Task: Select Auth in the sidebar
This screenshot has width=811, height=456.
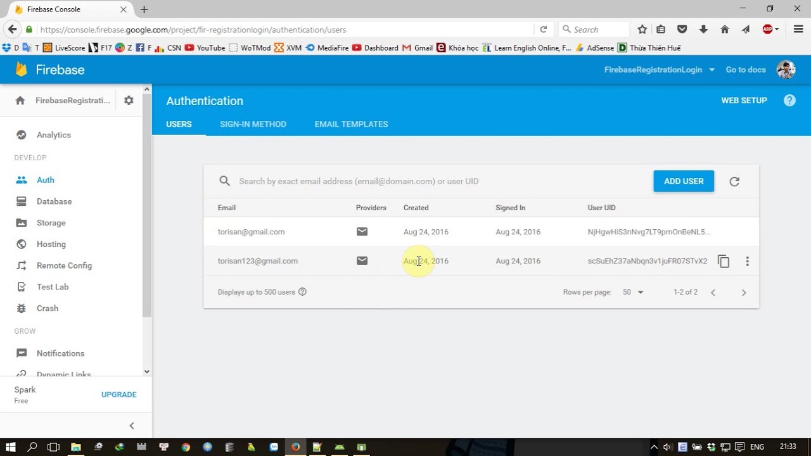Action: (45, 180)
